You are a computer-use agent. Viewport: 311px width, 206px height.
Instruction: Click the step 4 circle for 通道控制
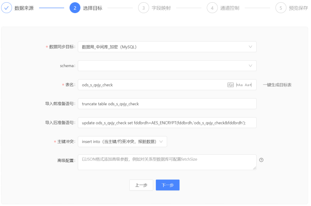212,8
